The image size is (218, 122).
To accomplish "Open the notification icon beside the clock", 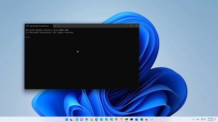I will pyautogui.click(x=215, y=119).
